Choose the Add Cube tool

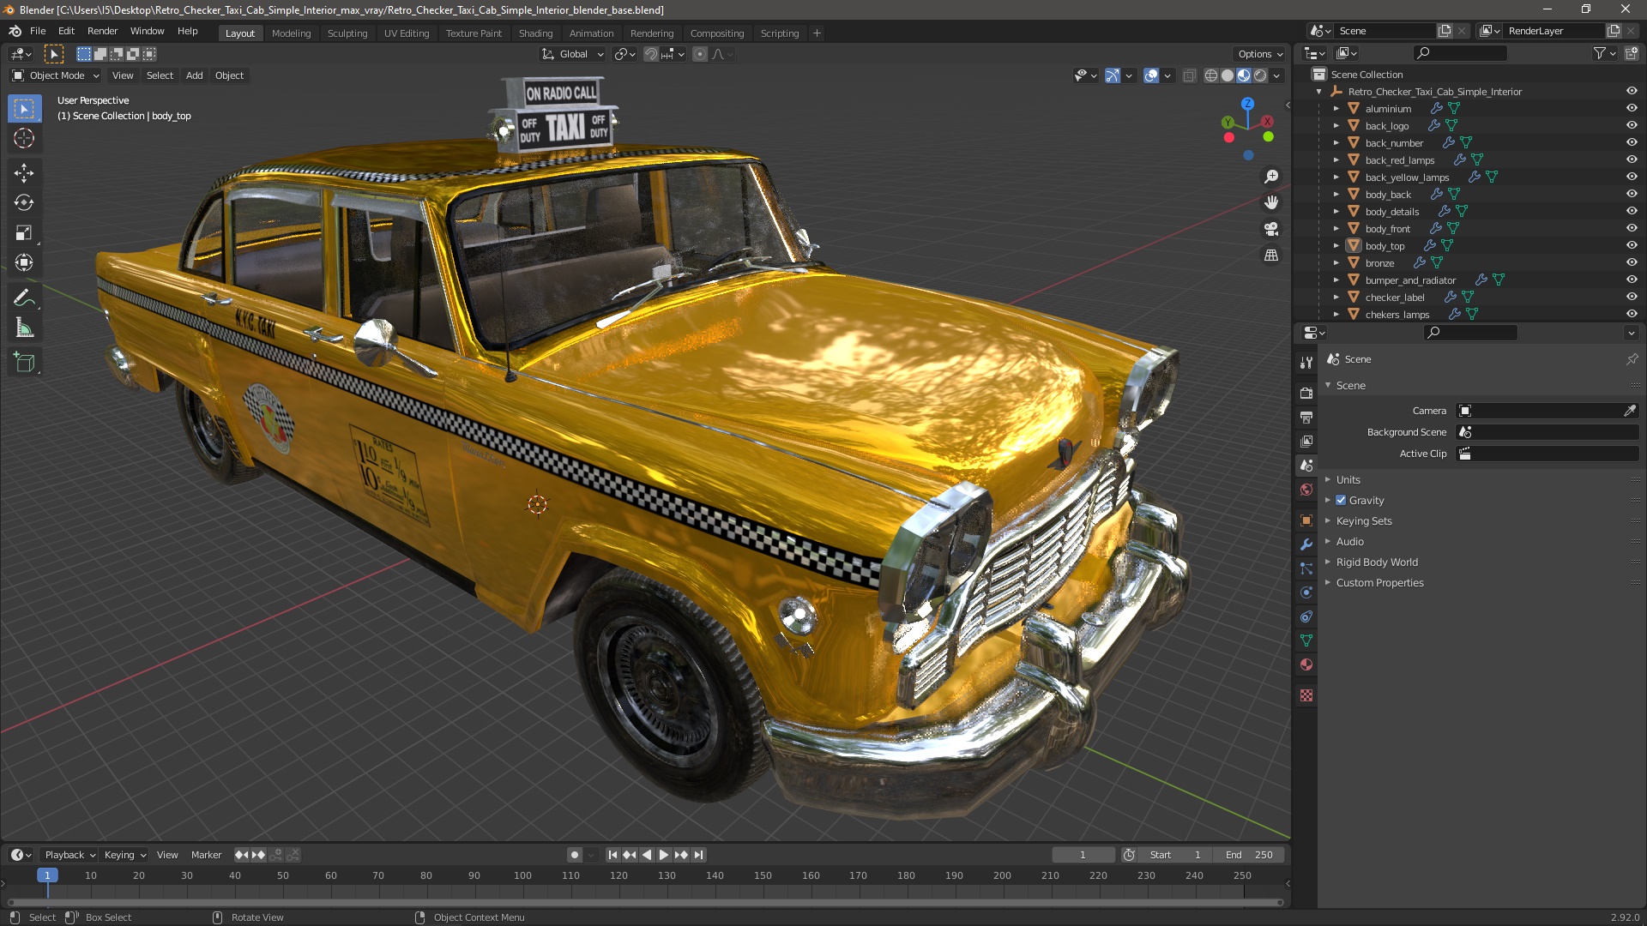(23, 363)
